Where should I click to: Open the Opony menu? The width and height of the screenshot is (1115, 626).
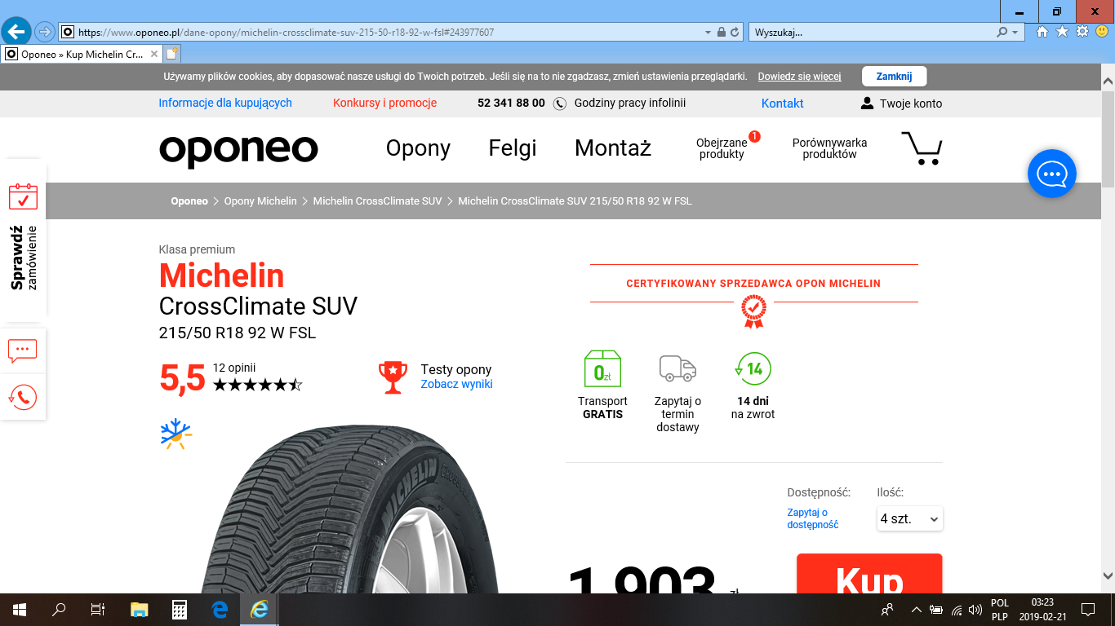418,148
